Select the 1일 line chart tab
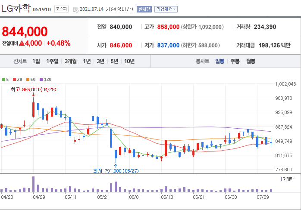 pos(36,61)
